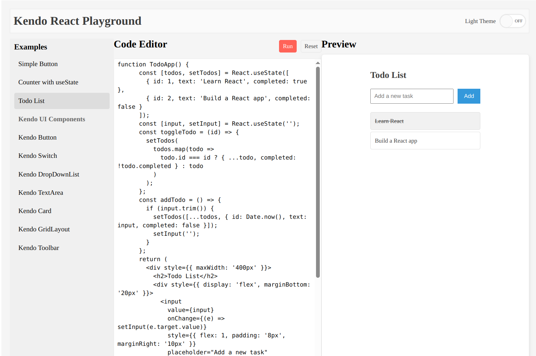Open the Kendo Switch example

tap(62, 156)
